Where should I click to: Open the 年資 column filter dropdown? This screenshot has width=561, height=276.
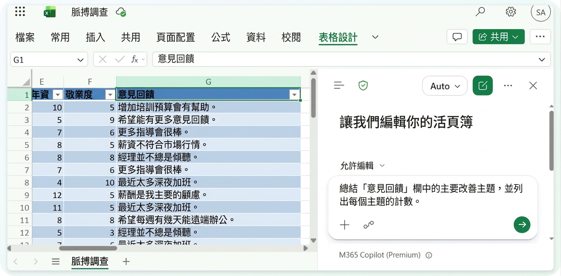(58, 95)
